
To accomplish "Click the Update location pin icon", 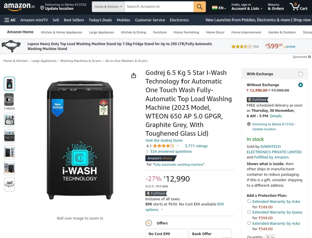I will [x=42, y=8].
